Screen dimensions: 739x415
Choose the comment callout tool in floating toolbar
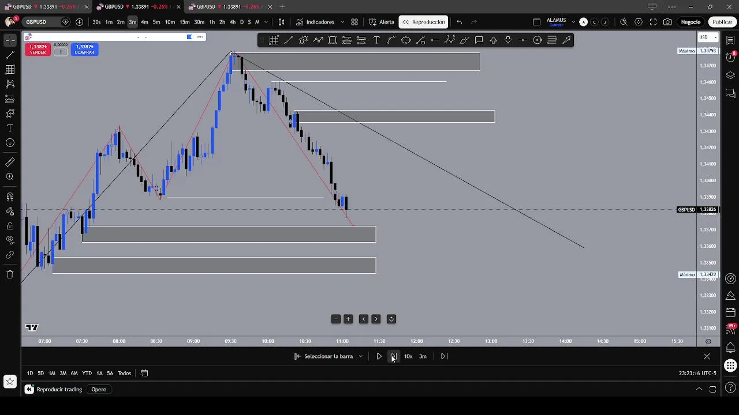point(479,40)
